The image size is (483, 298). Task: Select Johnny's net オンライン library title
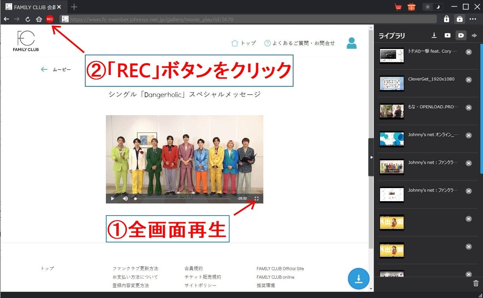pos(433,134)
